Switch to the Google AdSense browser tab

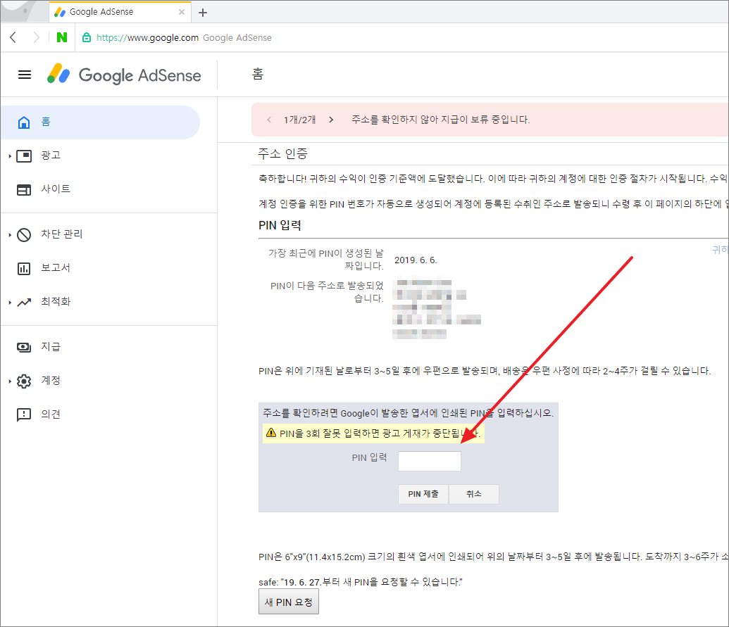(120, 12)
